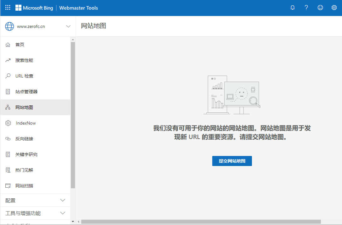The width and height of the screenshot is (342, 225).
Task: Open the app launcher grid icon
Action: (8, 8)
